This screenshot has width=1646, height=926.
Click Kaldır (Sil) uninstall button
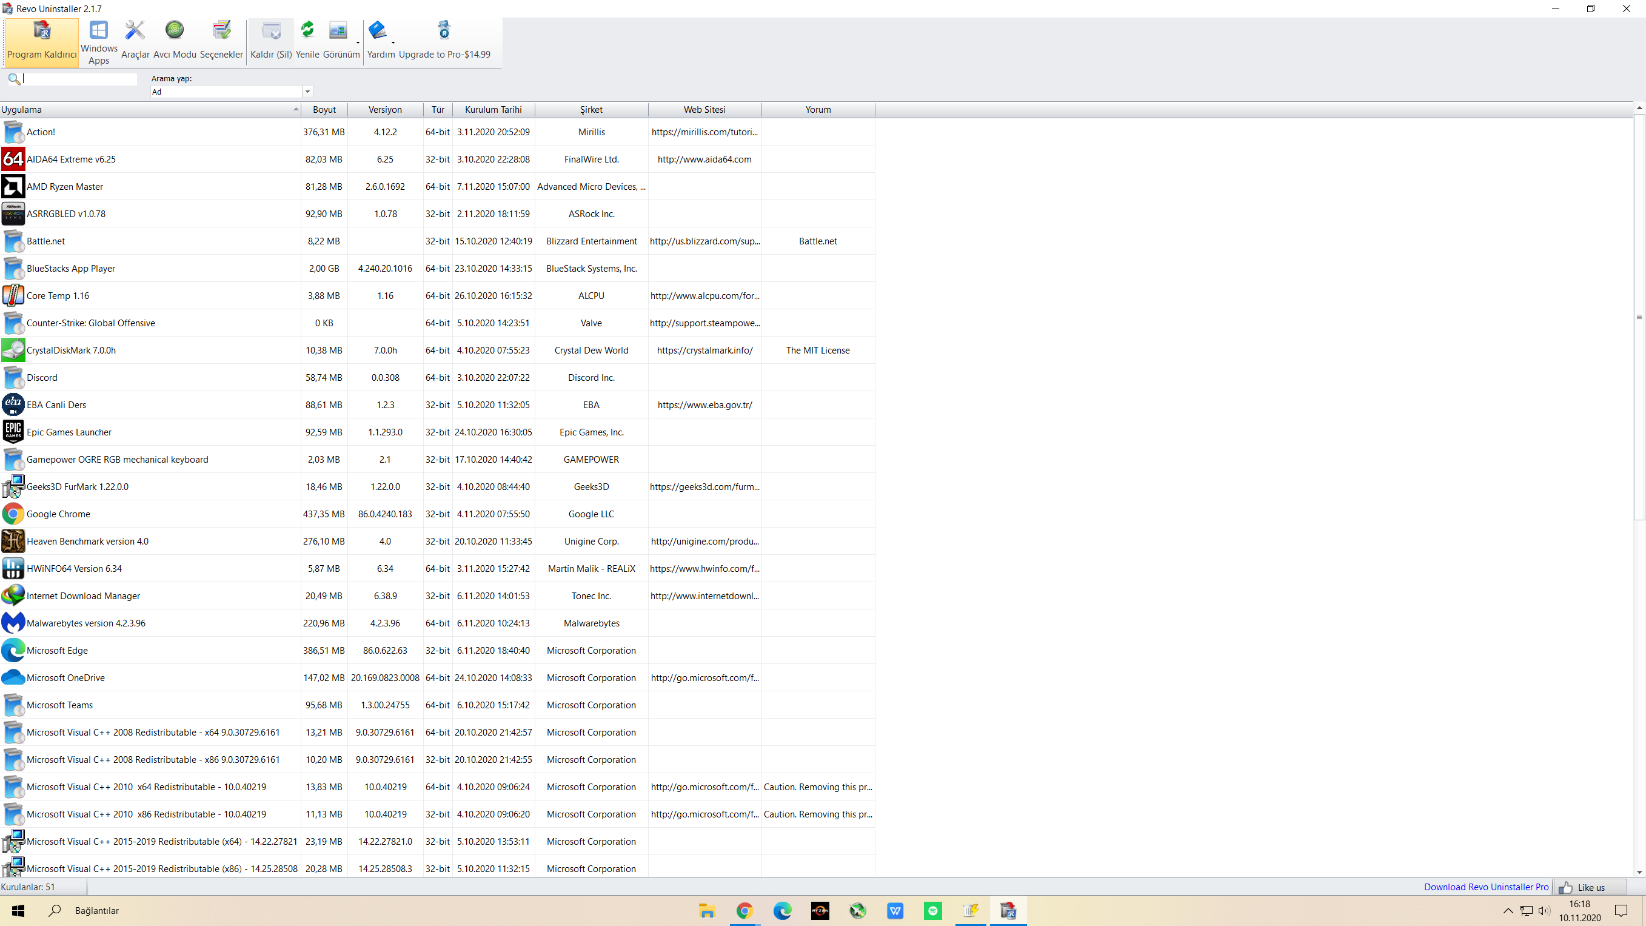pos(271,41)
